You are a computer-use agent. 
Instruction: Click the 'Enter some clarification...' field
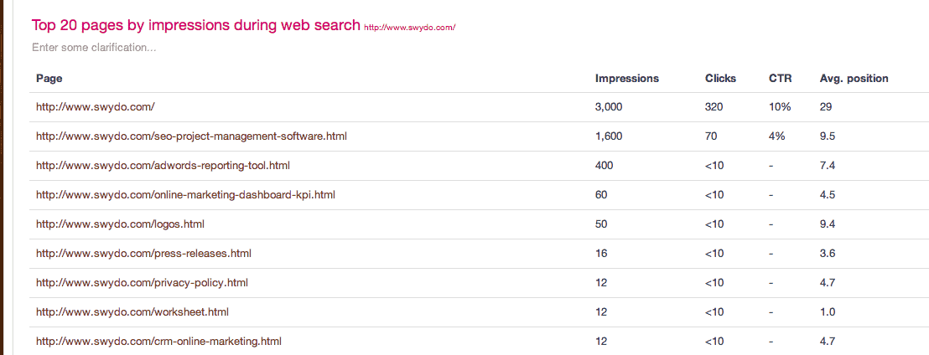coord(94,48)
